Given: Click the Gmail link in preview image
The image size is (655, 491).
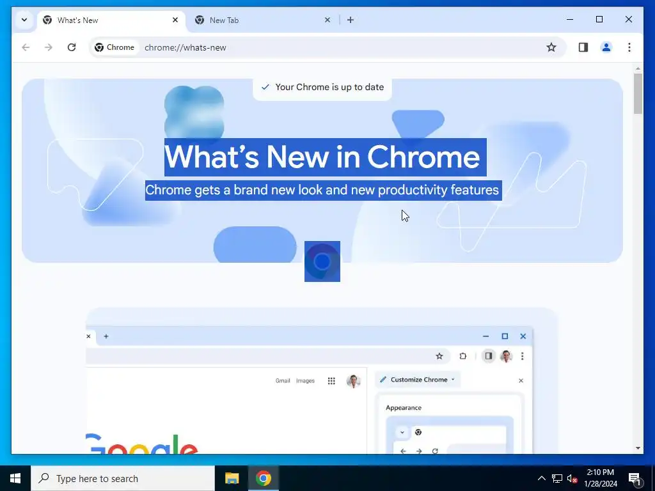Looking at the screenshot, I should click(x=283, y=381).
